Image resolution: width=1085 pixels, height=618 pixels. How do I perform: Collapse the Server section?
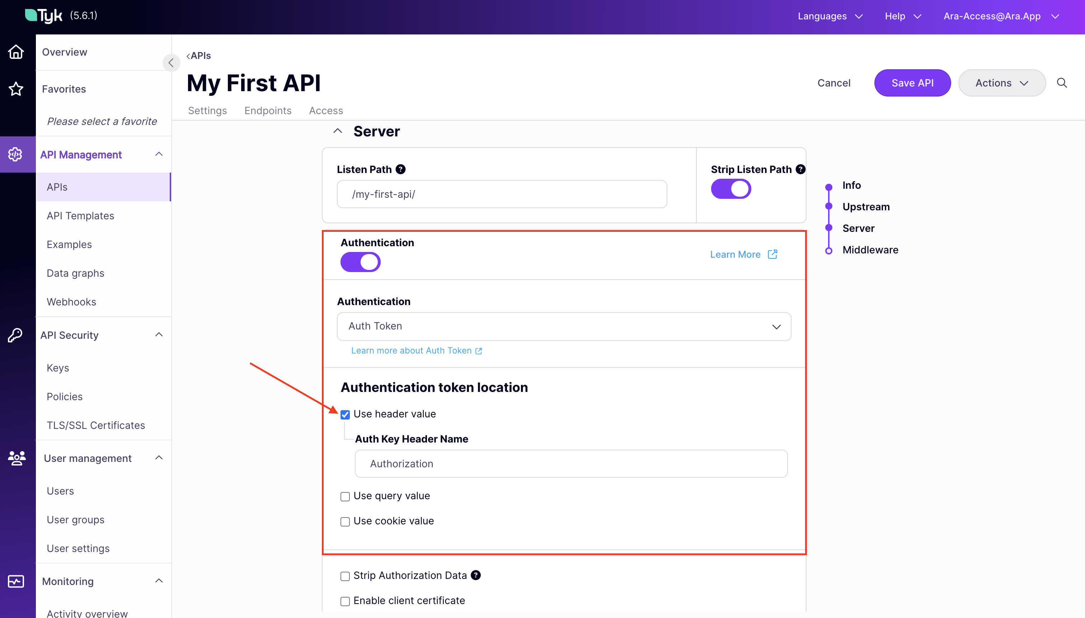337,131
